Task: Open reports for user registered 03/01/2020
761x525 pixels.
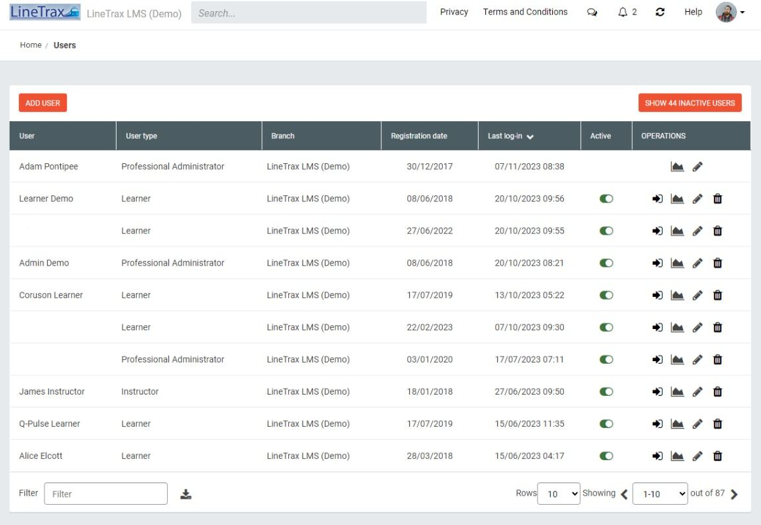Action: pyautogui.click(x=677, y=359)
